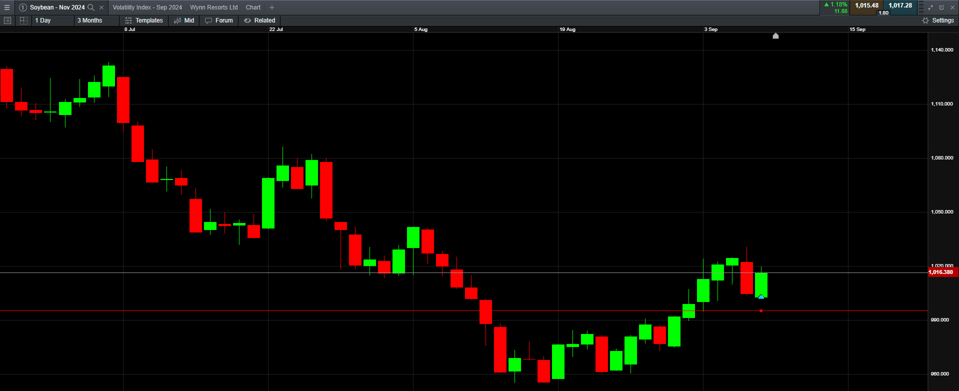Click the 960.000 price axis label
Screen dimensions: 959x391
pos(940,374)
